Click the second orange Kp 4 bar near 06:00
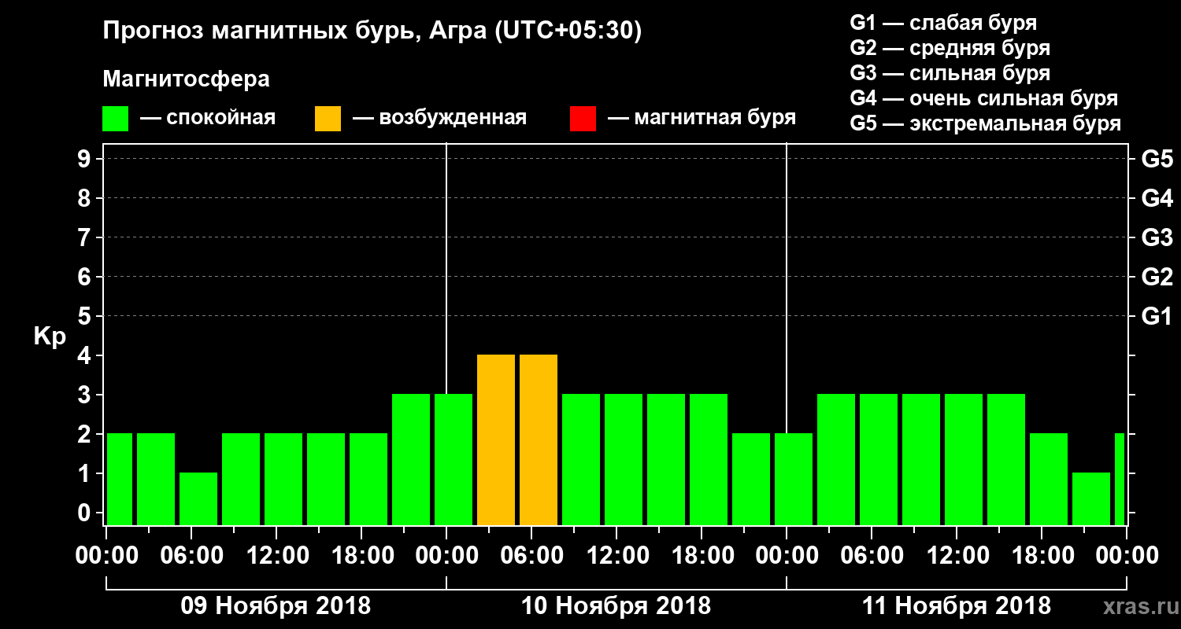 pos(539,440)
